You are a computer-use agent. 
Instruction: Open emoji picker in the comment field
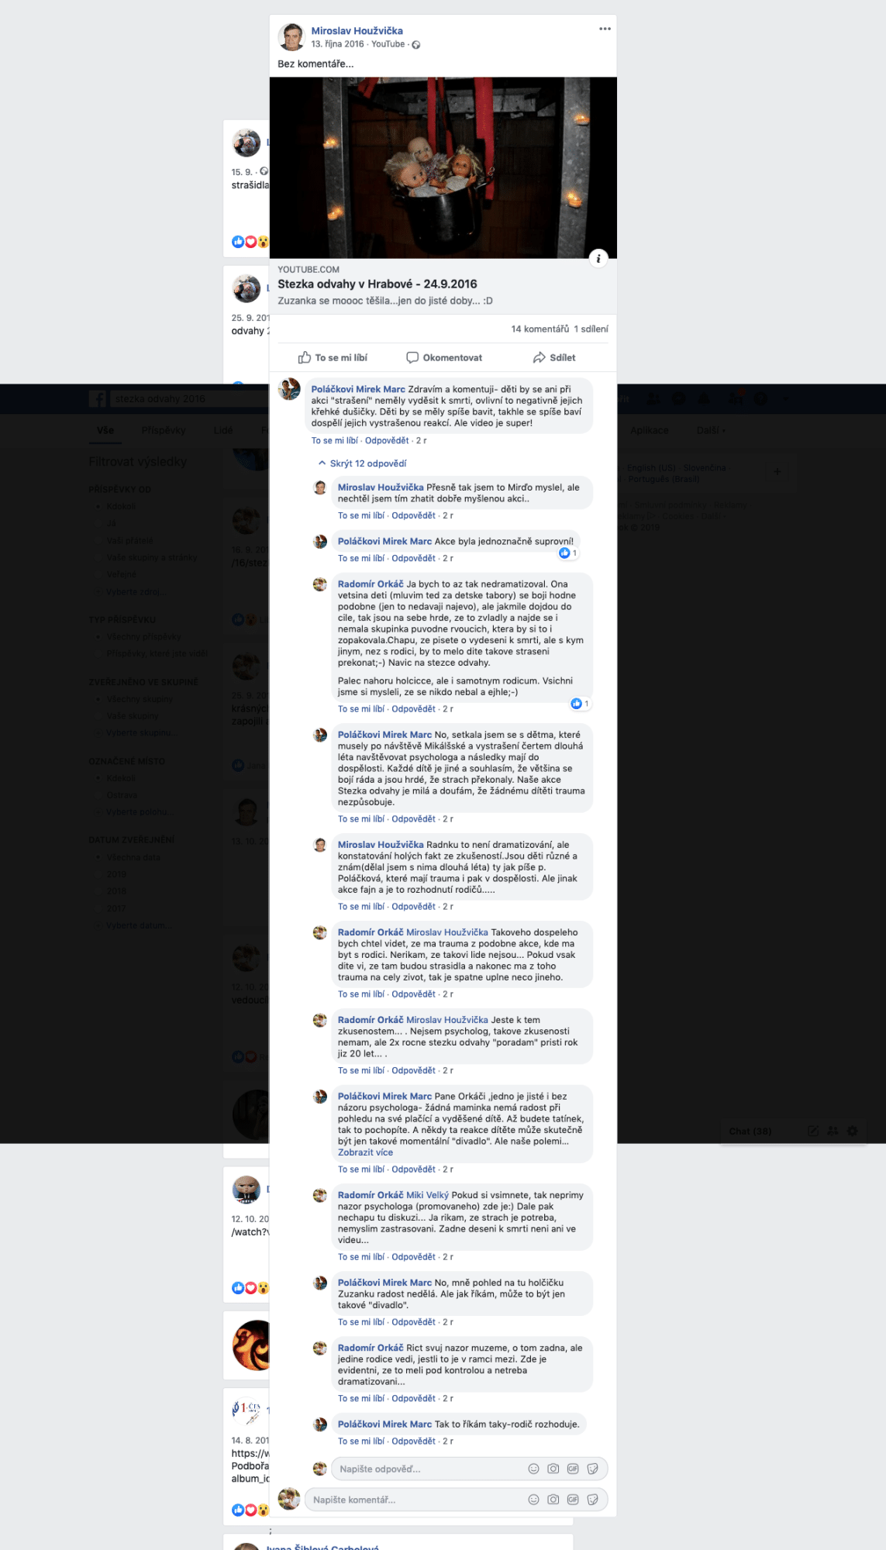pyautogui.click(x=533, y=1500)
